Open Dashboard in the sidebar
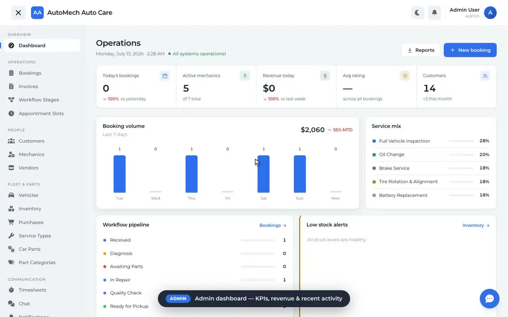This screenshot has height=317, width=508. (x=42, y=46)
